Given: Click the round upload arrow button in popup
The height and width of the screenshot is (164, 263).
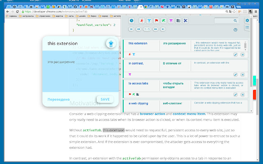Looking at the screenshot, I should [110, 43].
